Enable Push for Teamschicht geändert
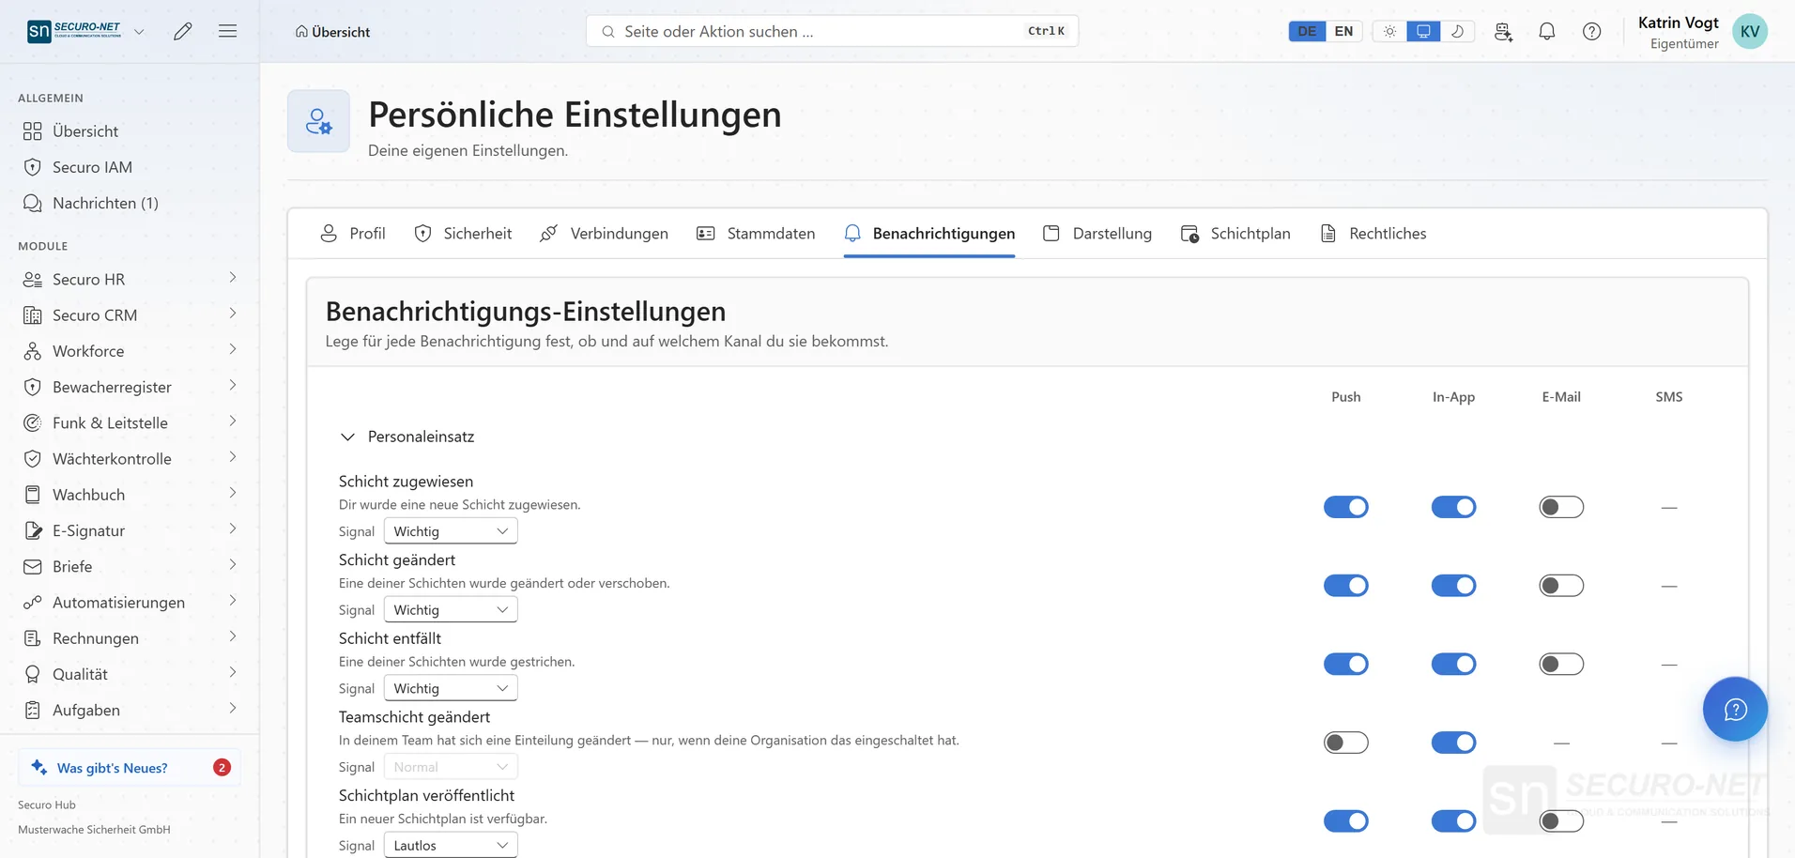 pos(1345,743)
